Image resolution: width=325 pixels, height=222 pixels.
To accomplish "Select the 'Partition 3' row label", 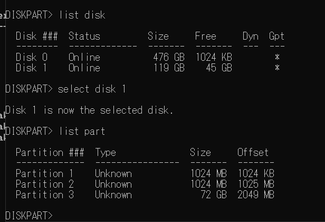I will (45, 195).
